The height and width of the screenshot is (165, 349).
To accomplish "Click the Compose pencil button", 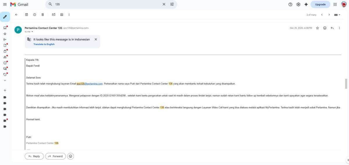I will pyautogui.click(x=5, y=17).
